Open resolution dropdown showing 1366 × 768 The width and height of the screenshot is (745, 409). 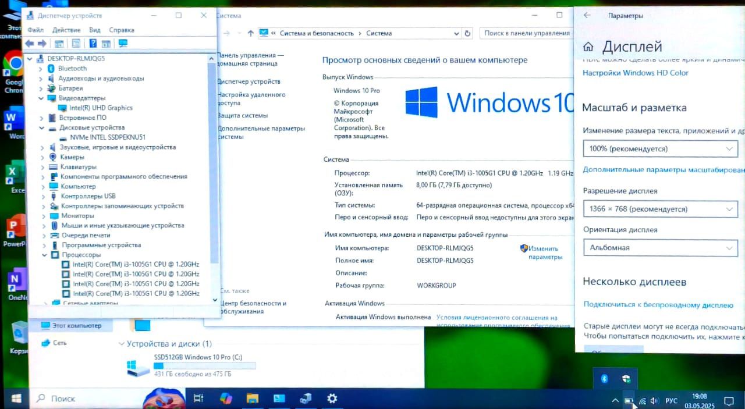pyautogui.click(x=661, y=208)
